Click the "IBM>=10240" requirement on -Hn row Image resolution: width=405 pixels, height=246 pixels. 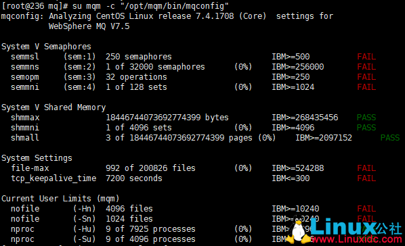click(295, 209)
